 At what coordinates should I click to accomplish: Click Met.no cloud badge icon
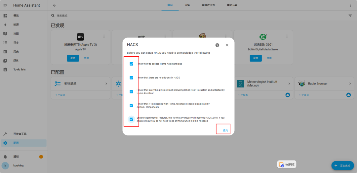click(288, 95)
